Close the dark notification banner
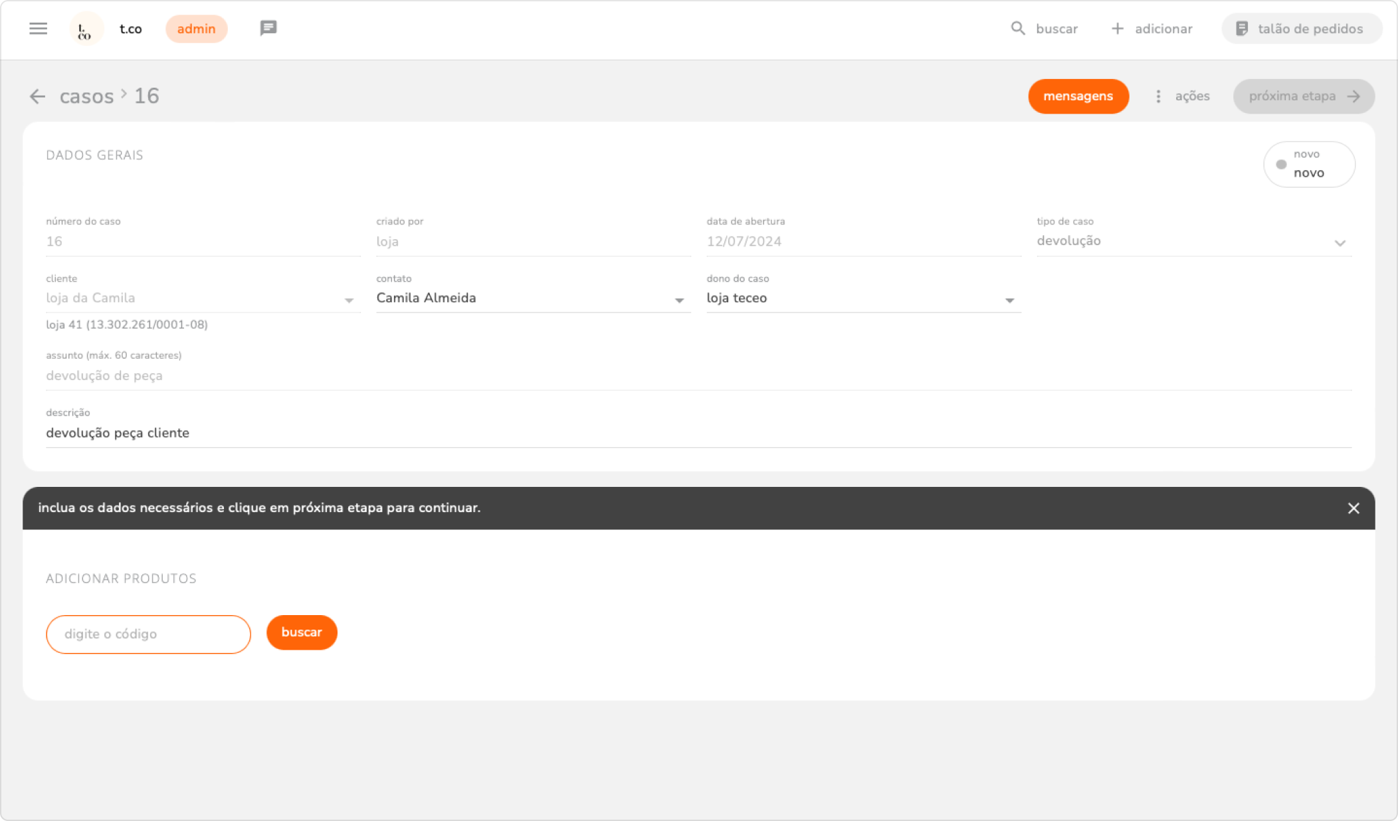Viewport: 1398px width, 821px height. point(1353,508)
